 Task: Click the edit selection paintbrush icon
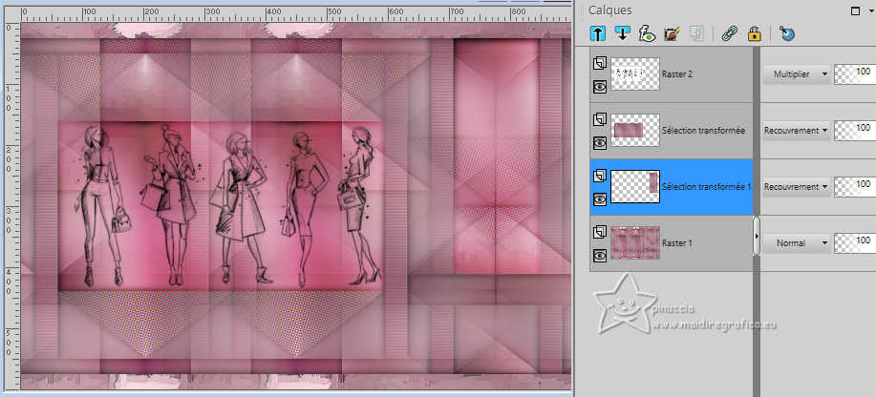pyautogui.click(x=671, y=34)
